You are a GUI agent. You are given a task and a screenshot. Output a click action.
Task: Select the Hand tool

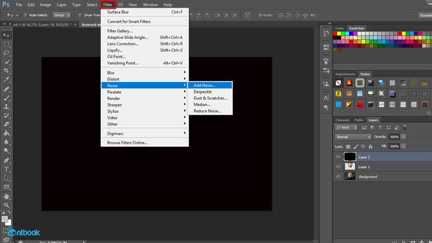pyautogui.click(x=6, y=197)
